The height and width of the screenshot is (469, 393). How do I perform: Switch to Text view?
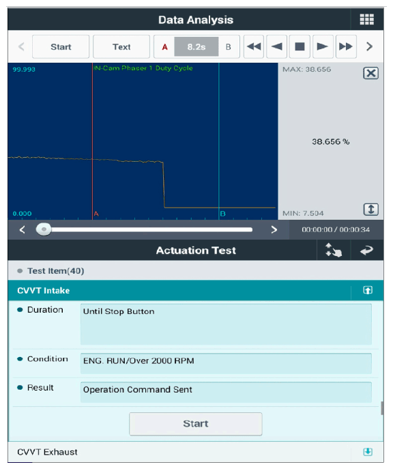(121, 46)
